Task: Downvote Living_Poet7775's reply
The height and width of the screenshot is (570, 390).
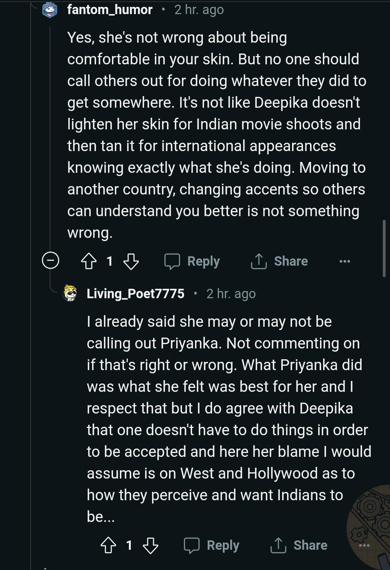Action: pyautogui.click(x=150, y=545)
